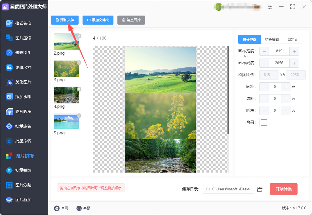Contact 客服 customer service

pyautogui.click(x=83, y=208)
